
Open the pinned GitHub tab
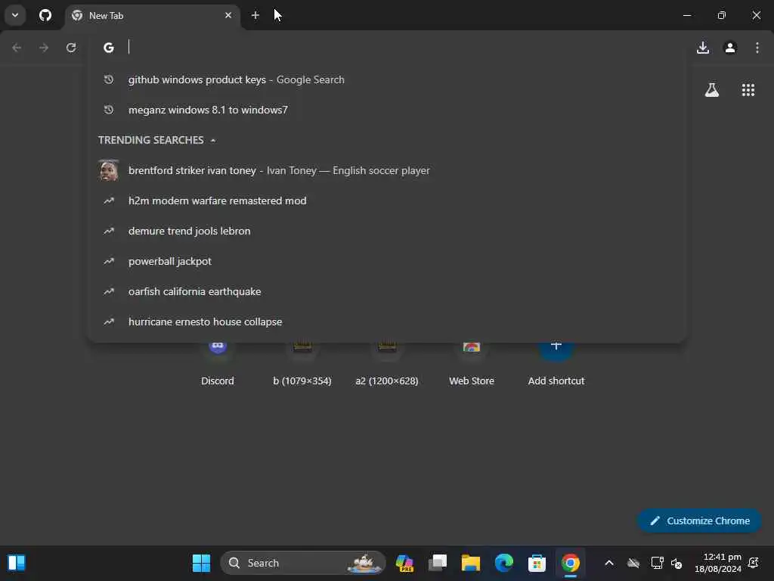pos(45,15)
